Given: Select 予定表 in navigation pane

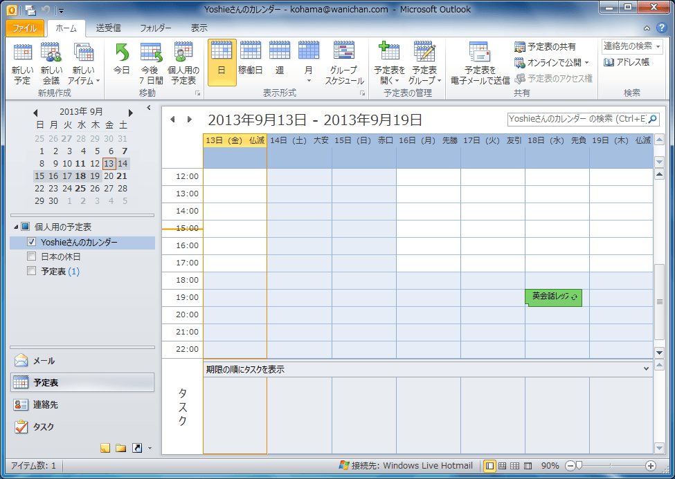Looking at the screenshot, I should (82, 383).
